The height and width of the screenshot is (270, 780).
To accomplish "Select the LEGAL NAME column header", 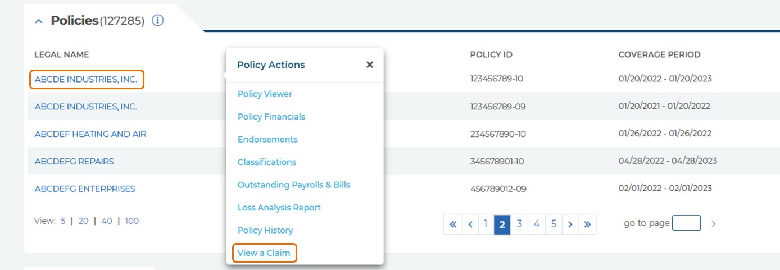I will (x=62, y=54).
